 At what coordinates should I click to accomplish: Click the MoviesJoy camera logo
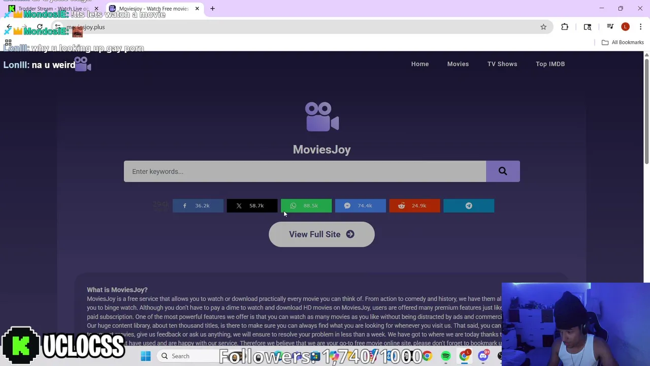[x=322, y=117]
